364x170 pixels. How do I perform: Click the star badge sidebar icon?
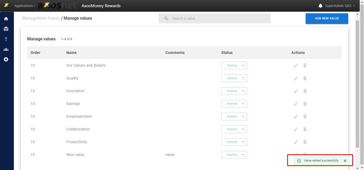[x=6, y=59]
